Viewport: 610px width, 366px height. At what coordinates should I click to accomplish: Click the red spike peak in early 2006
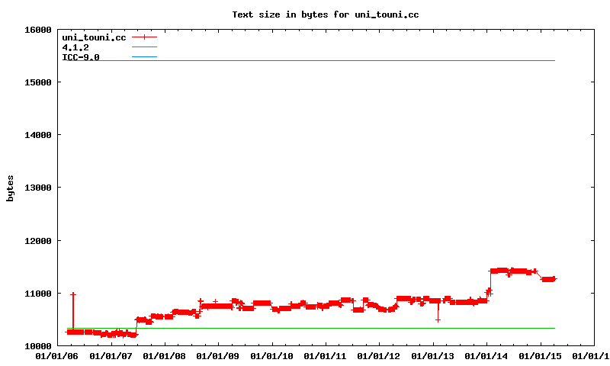tap(73, 294)
